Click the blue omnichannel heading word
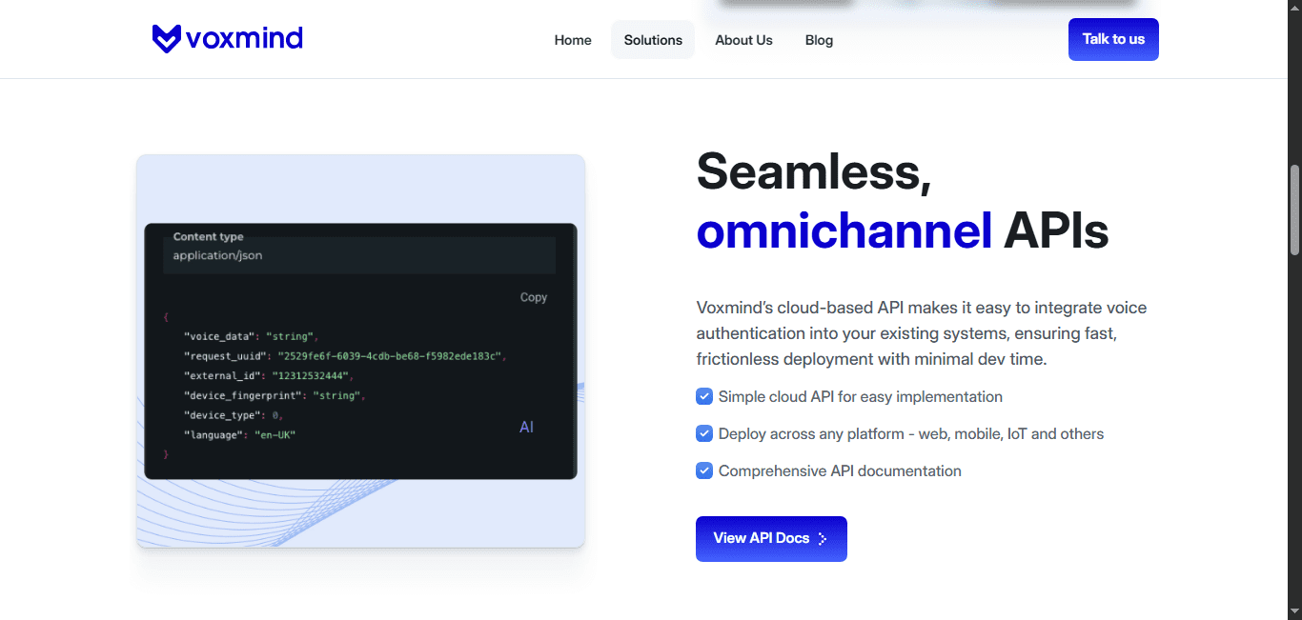This screenshot has height=620, width=1302. pos(844,230)
